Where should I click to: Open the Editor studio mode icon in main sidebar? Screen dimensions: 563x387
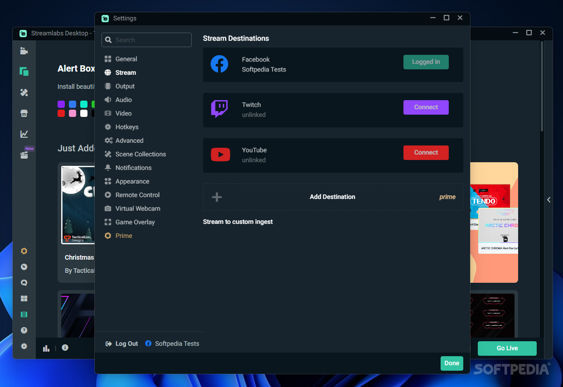tap(24, 51)
